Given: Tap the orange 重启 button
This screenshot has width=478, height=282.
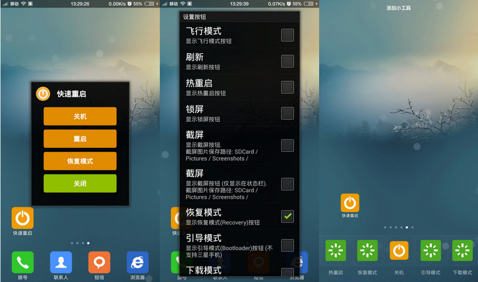Looking at the screenshot, I should click(x=80, y=139).
